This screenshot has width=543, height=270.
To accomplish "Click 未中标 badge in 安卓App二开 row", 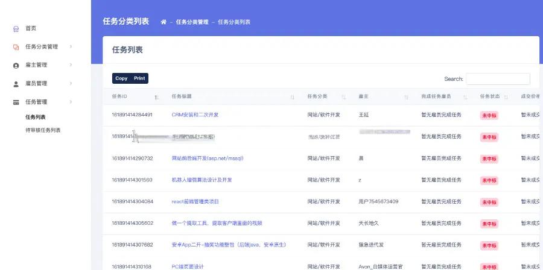I will click(489, 245).
